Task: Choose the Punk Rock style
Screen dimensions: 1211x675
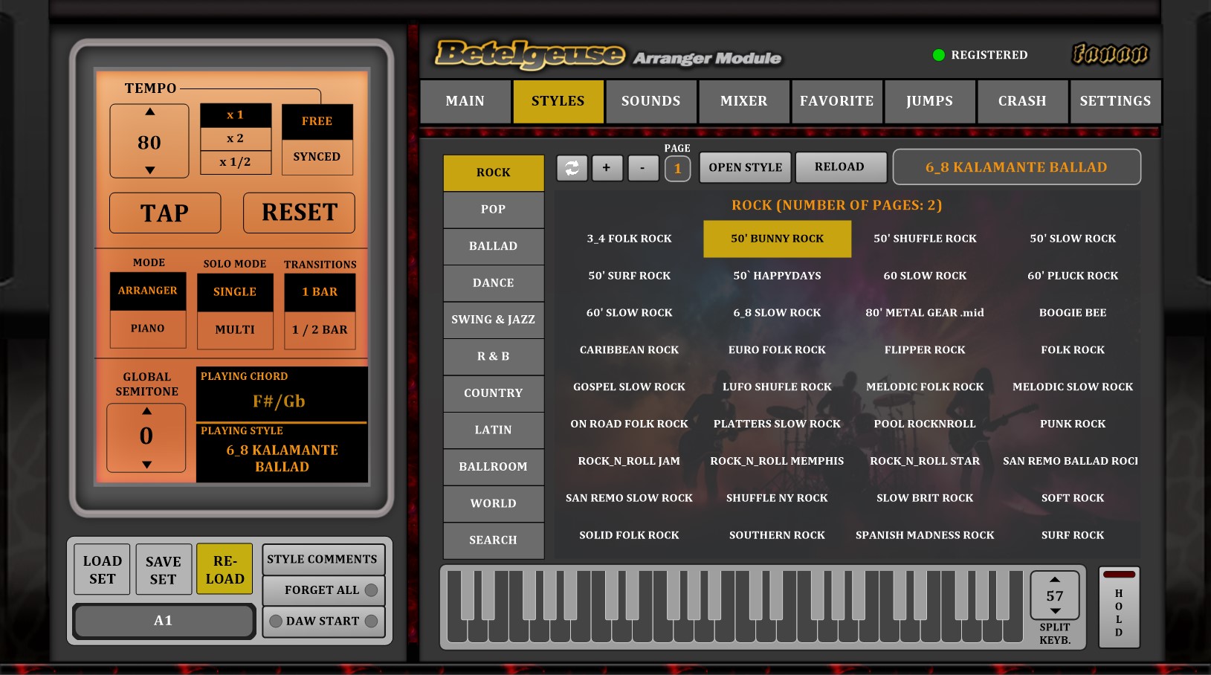Action: (1072, 424)
